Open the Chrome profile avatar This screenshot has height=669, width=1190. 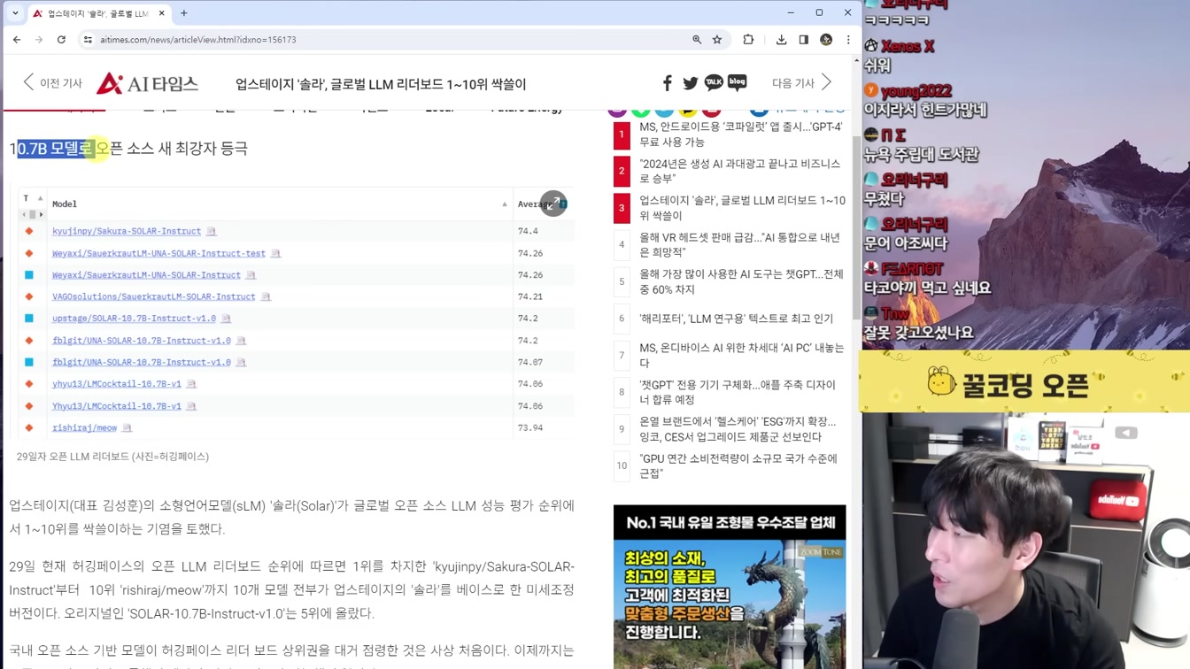coord(826,40)
